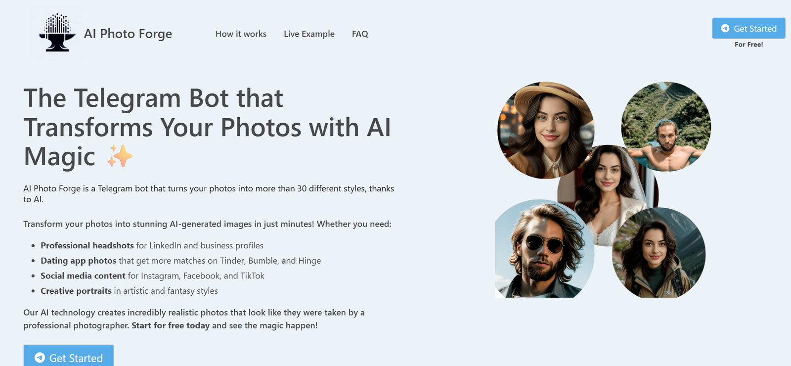Click the Social media content bullet text
The width and height of the screenshot is (791, 366).
click(x=83, y=275)
